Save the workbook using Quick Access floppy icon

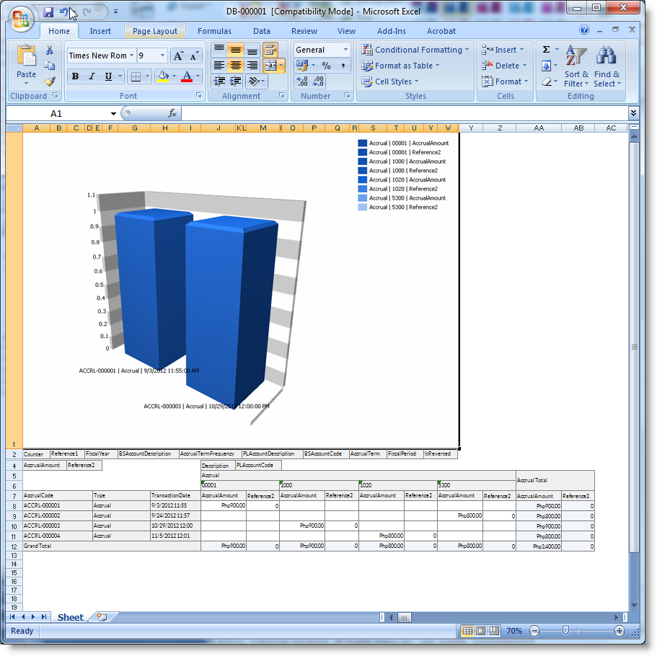pyautogui.click(x=48, y=12)
